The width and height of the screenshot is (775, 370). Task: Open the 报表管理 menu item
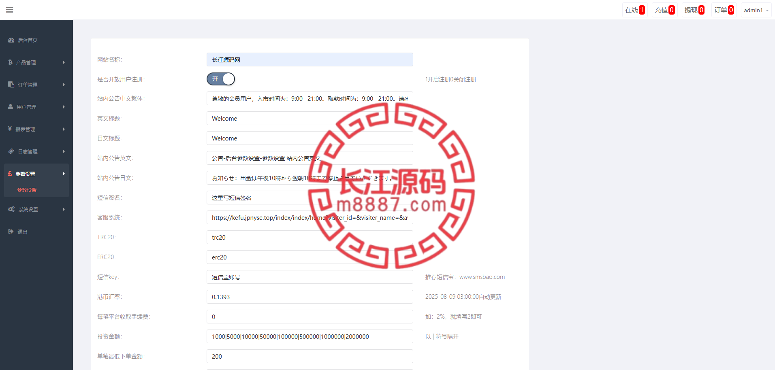click(x=36, y=129)
